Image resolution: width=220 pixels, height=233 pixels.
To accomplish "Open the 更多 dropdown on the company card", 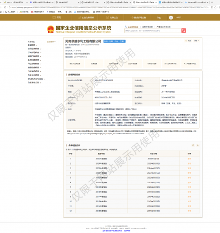I will click(x=197, y=41).
